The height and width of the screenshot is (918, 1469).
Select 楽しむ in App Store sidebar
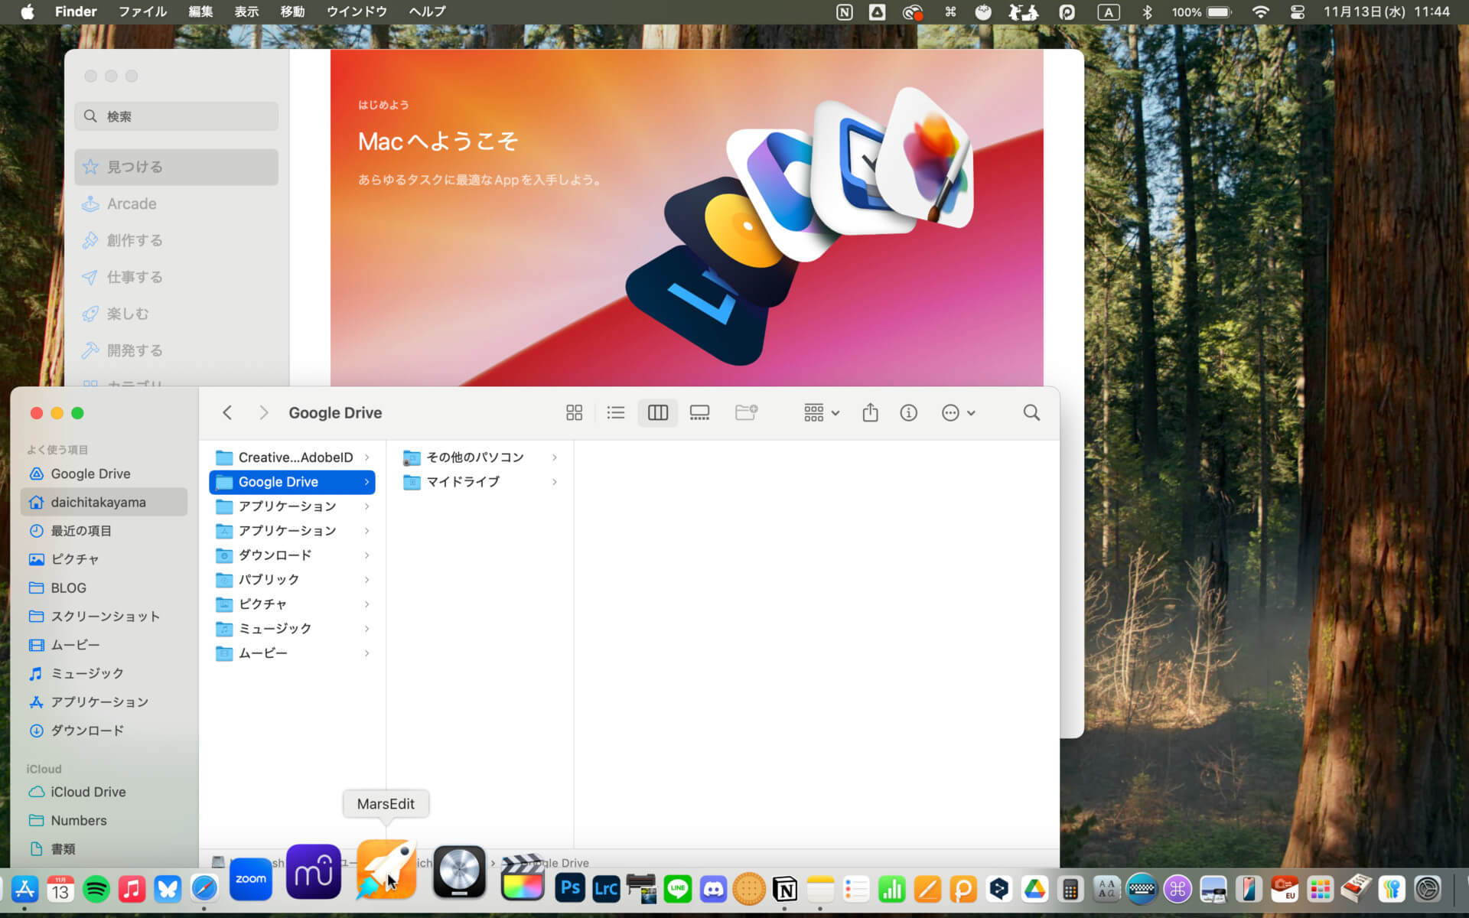pyautogui.click(x=177, y=314)
